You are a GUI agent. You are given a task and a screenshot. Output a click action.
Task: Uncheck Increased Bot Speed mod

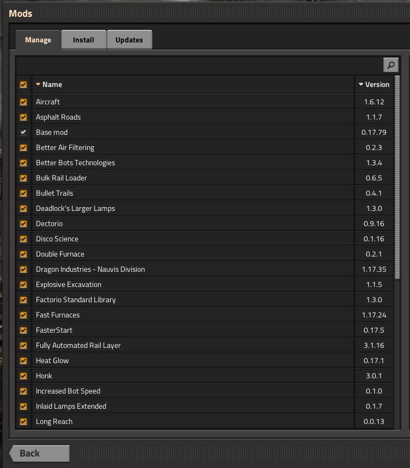click(23, 391)
